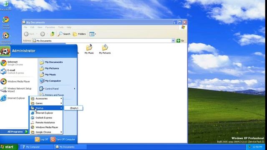This screenshot has height=150, width=267.
Task: Switch to My Computer taskbar button
Action: point(36,147)
